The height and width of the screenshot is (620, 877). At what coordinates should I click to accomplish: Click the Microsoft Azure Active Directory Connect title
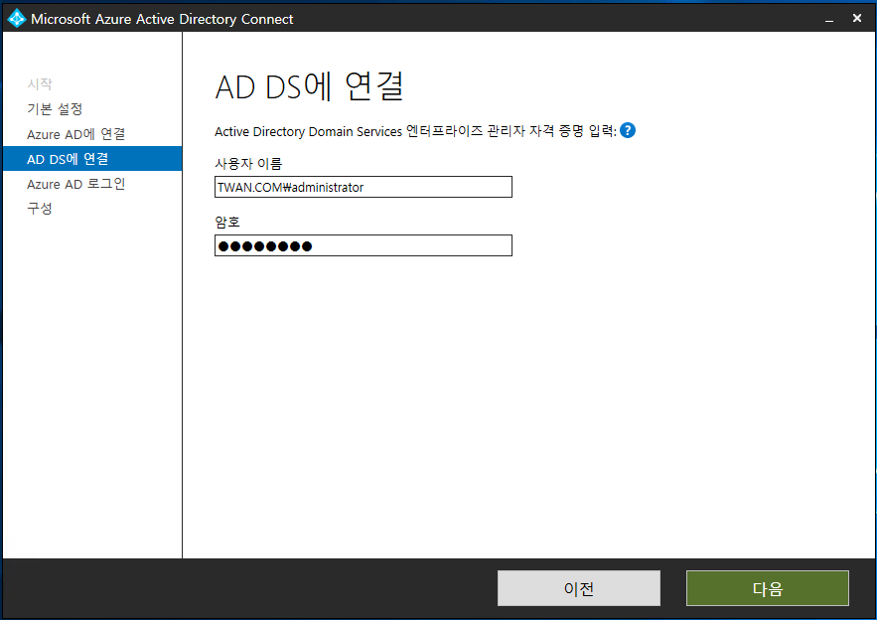pyautogui.click(x=162, y=19)
